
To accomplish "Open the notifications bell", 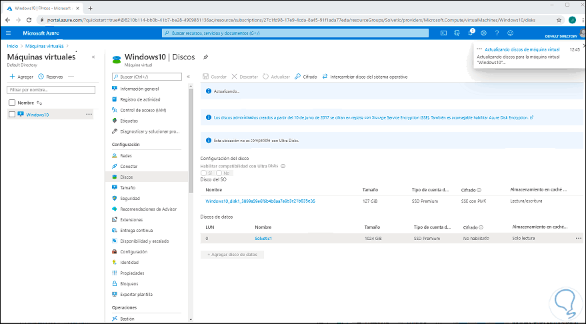I will [x=470, y=33].
